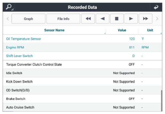The image size is (165, 114).
Task: Show more toolbar items with right chevron
Action: click(157, 19)
